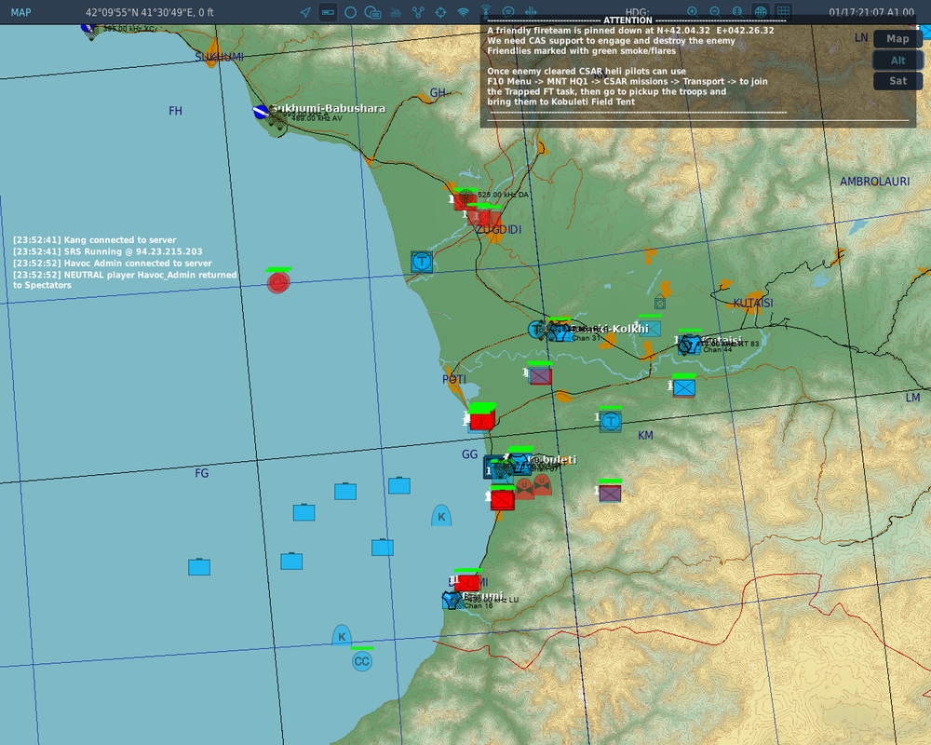Switch to Alt view mode

coord(897,60)
